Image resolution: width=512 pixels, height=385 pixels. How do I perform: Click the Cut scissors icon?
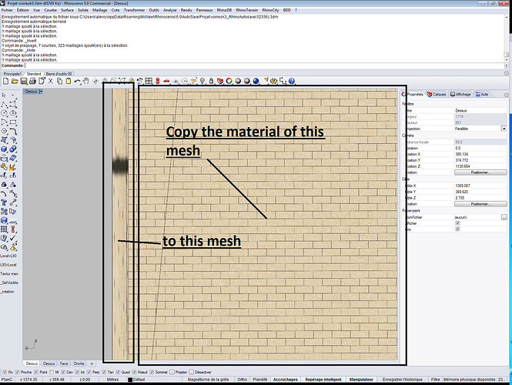pos(50,81)
